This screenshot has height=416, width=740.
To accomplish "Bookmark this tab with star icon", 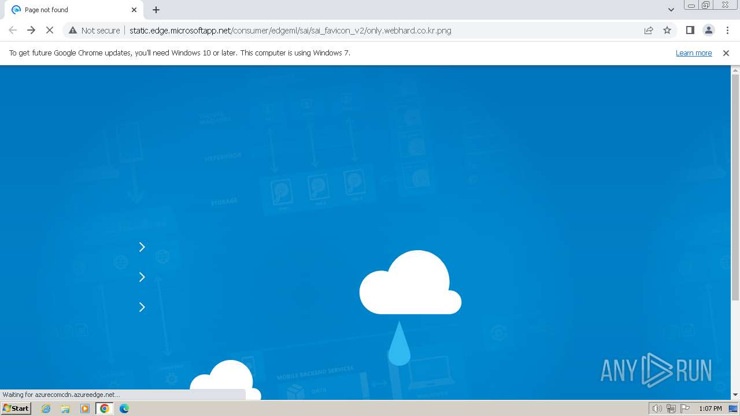I will (x=667, y=30).
